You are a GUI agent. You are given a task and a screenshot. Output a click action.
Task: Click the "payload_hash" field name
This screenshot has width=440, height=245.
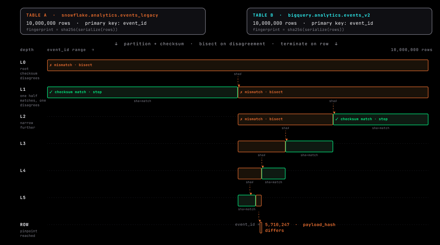319,225
